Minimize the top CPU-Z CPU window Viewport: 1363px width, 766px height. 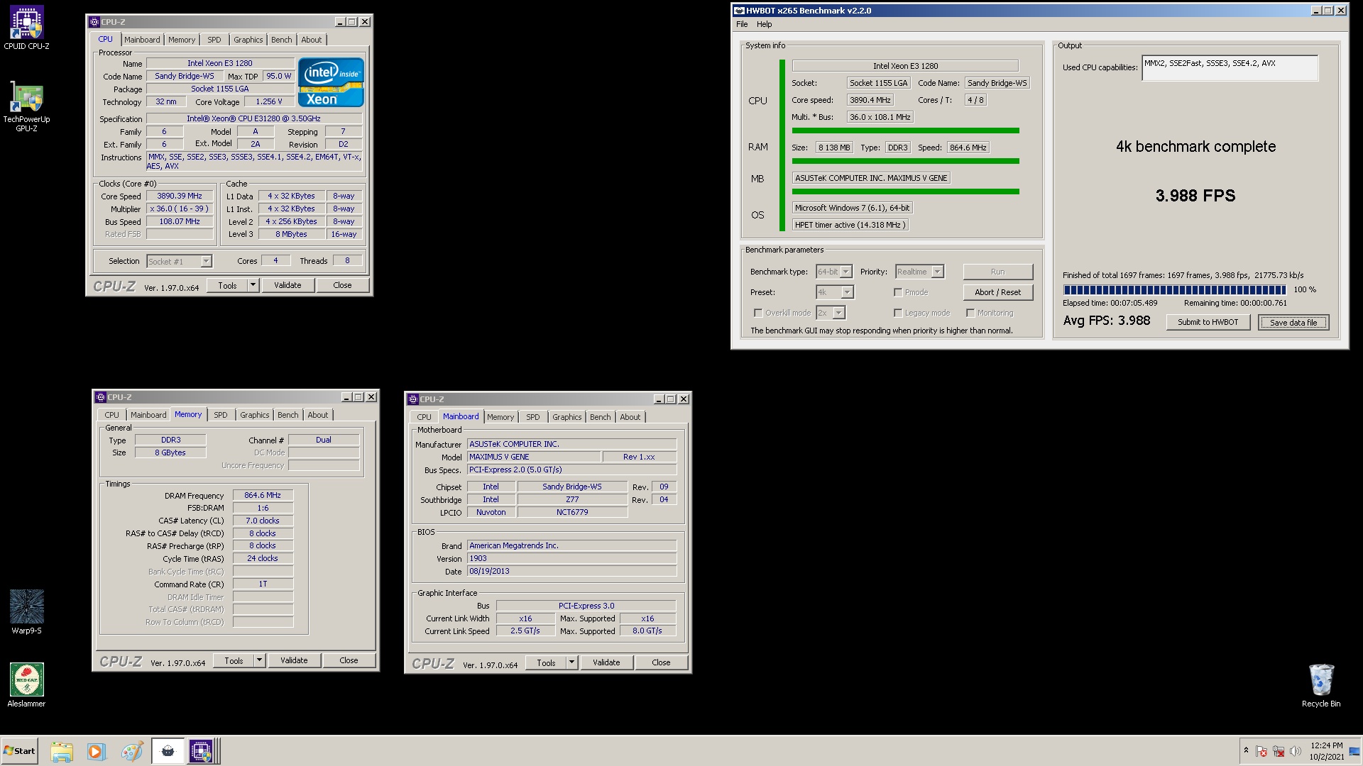click(x=339, y=22)
